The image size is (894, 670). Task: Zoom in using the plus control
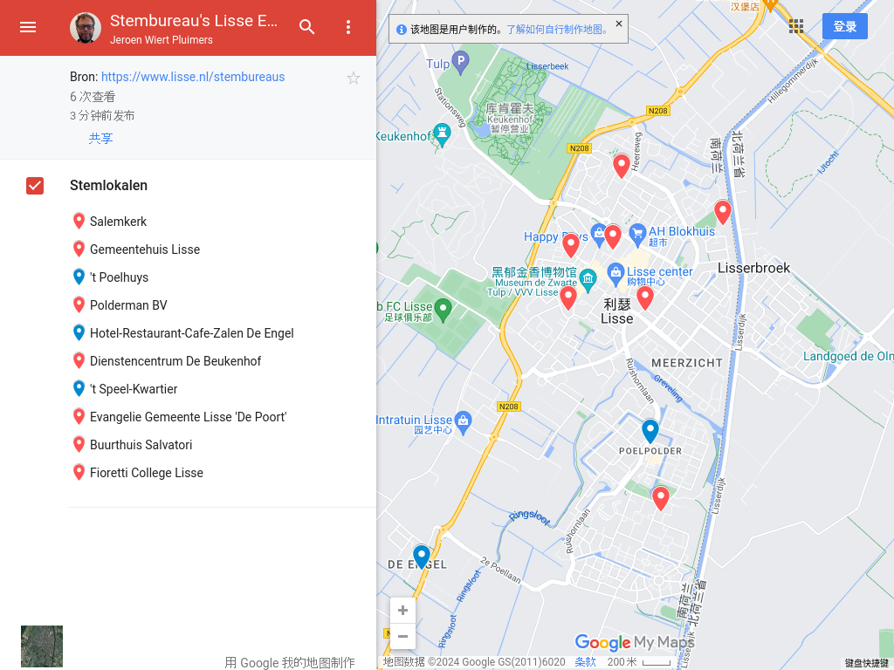pos(402,610)
